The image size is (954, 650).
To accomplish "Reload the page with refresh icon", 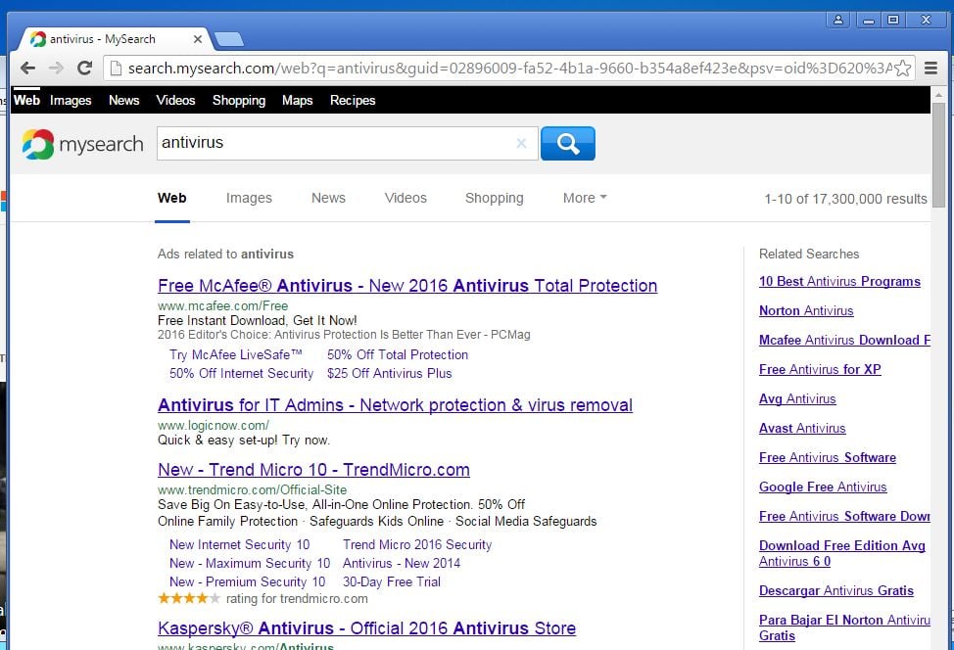I will [84, 69].
